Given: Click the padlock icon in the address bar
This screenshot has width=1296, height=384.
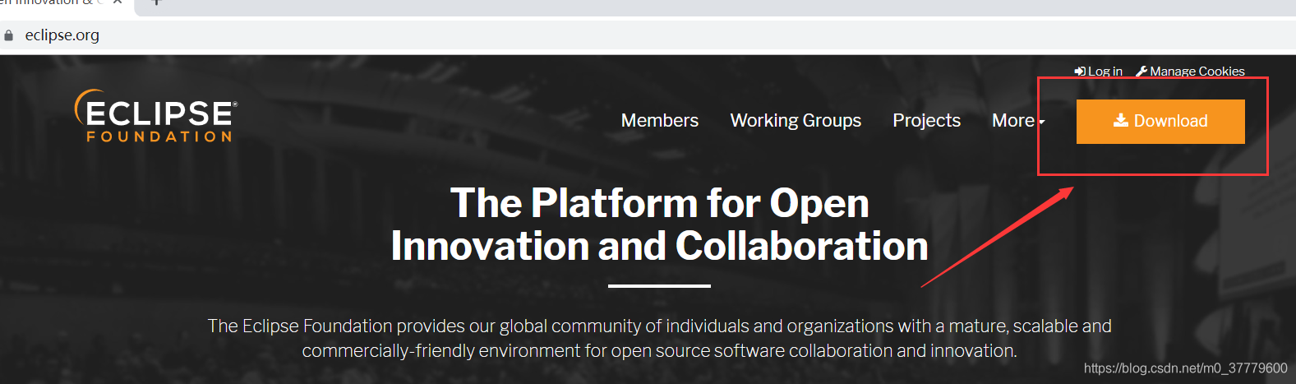Looking at the screenshot, I should [x=9, y=35].
